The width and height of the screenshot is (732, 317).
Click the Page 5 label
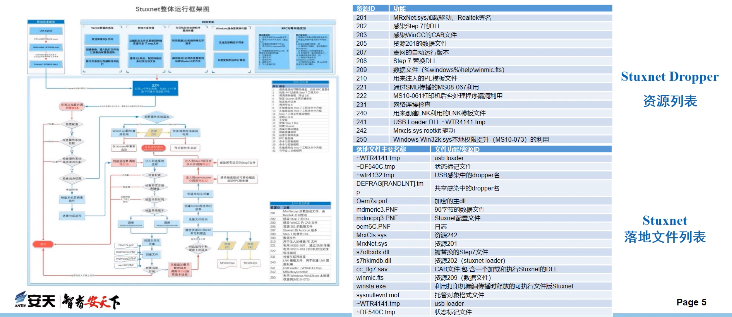coord(691,302)
